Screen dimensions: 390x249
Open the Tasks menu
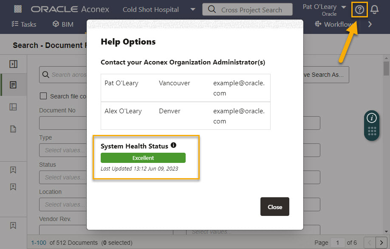pyautogui.click(x=24, y=24)
